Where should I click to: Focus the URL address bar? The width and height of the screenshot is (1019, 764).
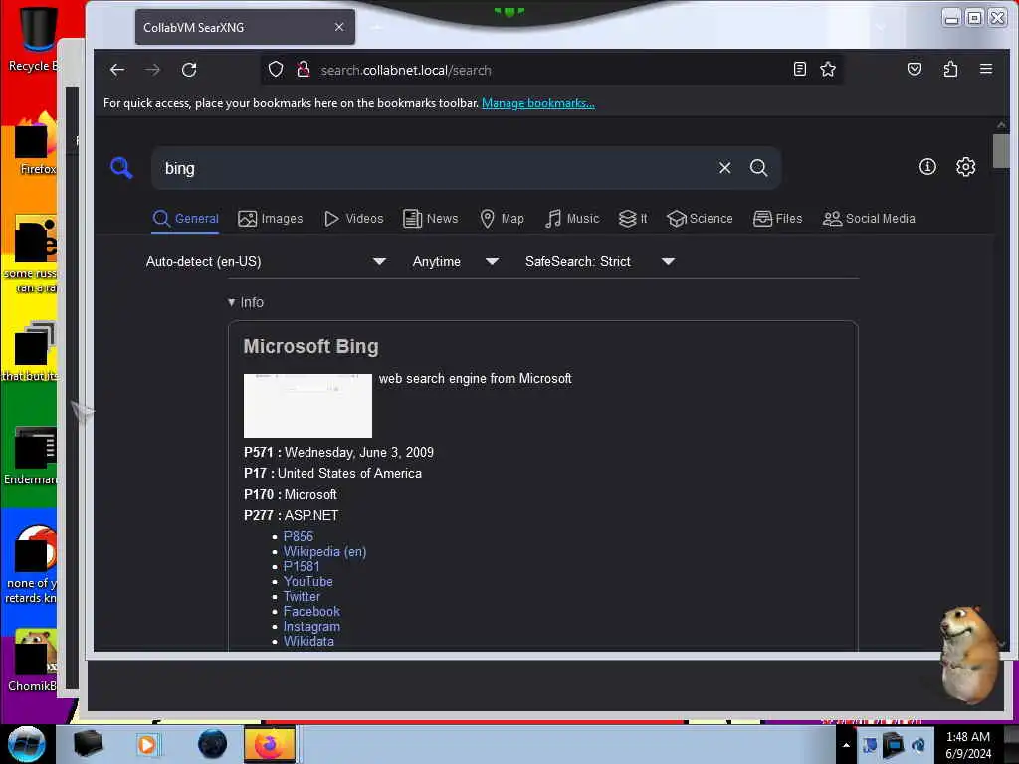(x=552, y=70)
